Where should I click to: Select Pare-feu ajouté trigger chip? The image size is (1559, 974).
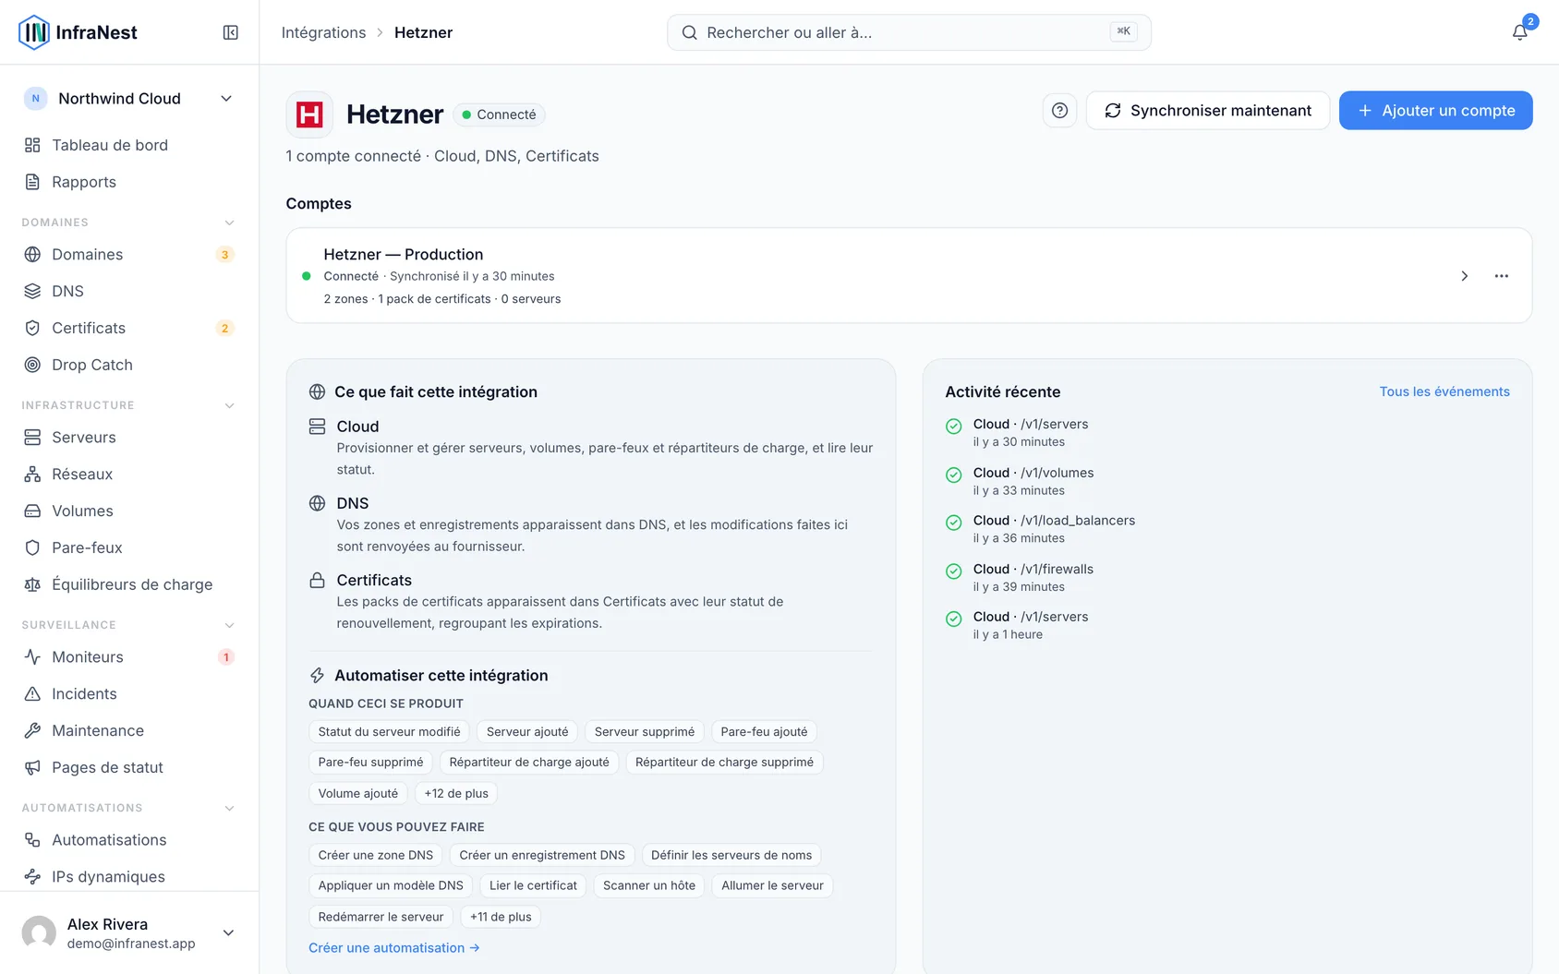point(764,732)
